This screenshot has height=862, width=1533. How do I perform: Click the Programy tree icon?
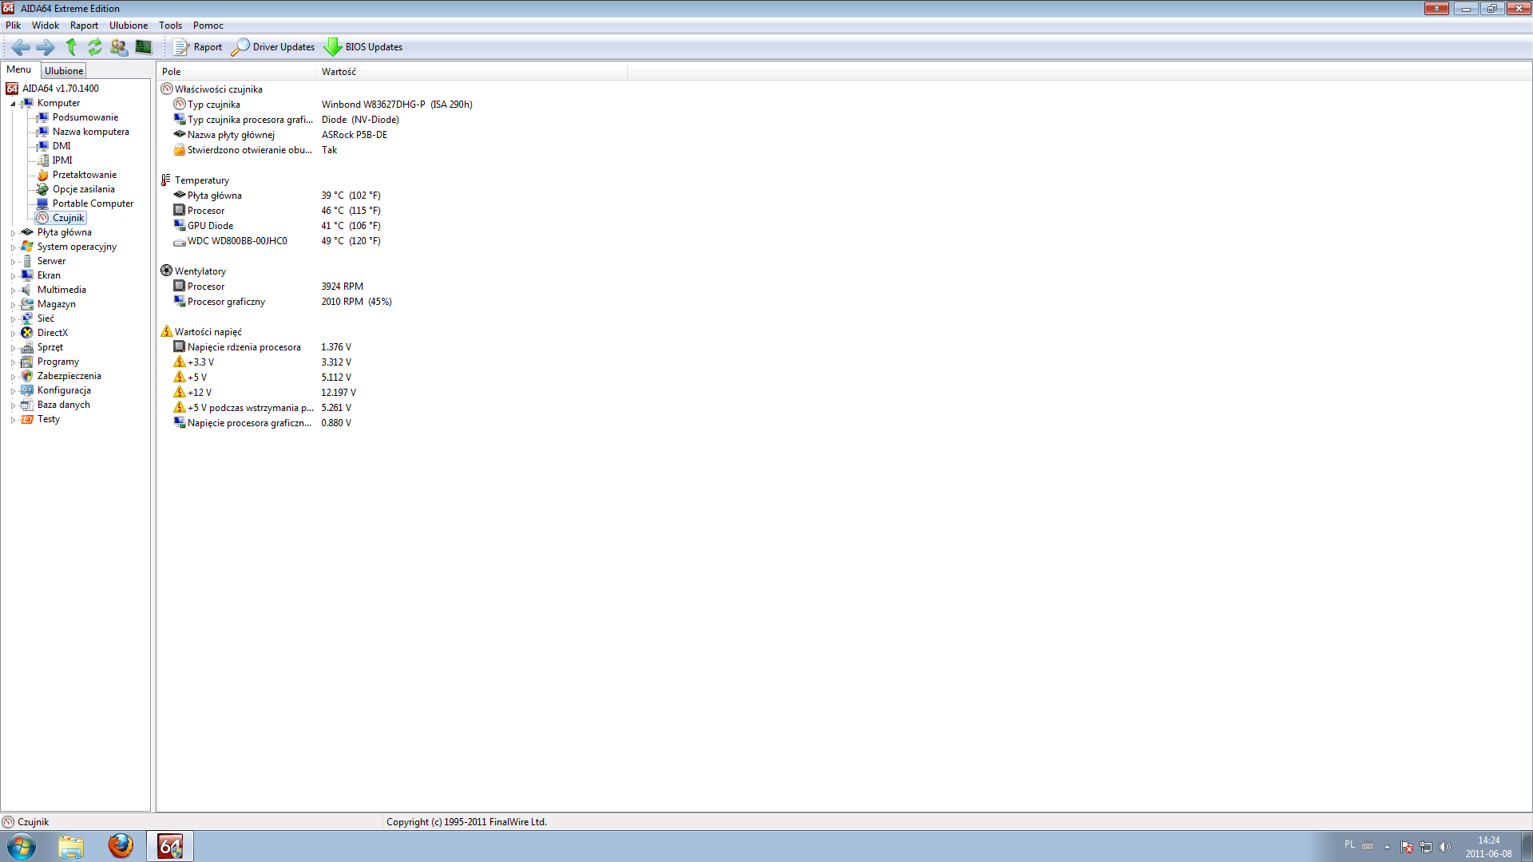27,362
